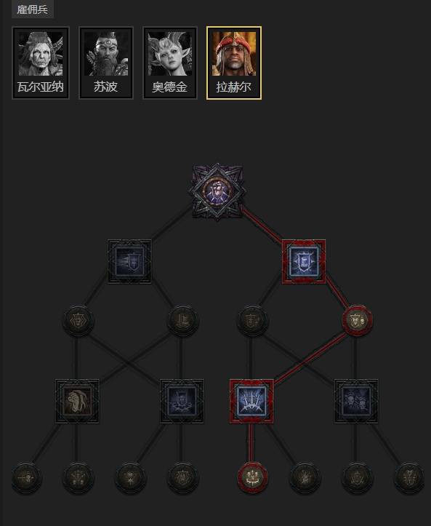
Task: Click the two skulls skill node on far right
Action: coord(356,401)
